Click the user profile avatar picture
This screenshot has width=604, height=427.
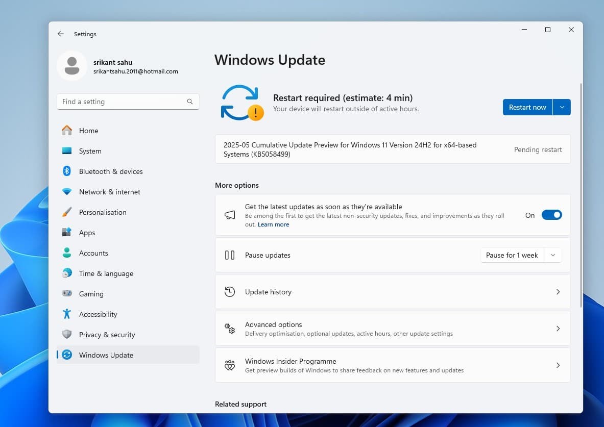point(72,66)
